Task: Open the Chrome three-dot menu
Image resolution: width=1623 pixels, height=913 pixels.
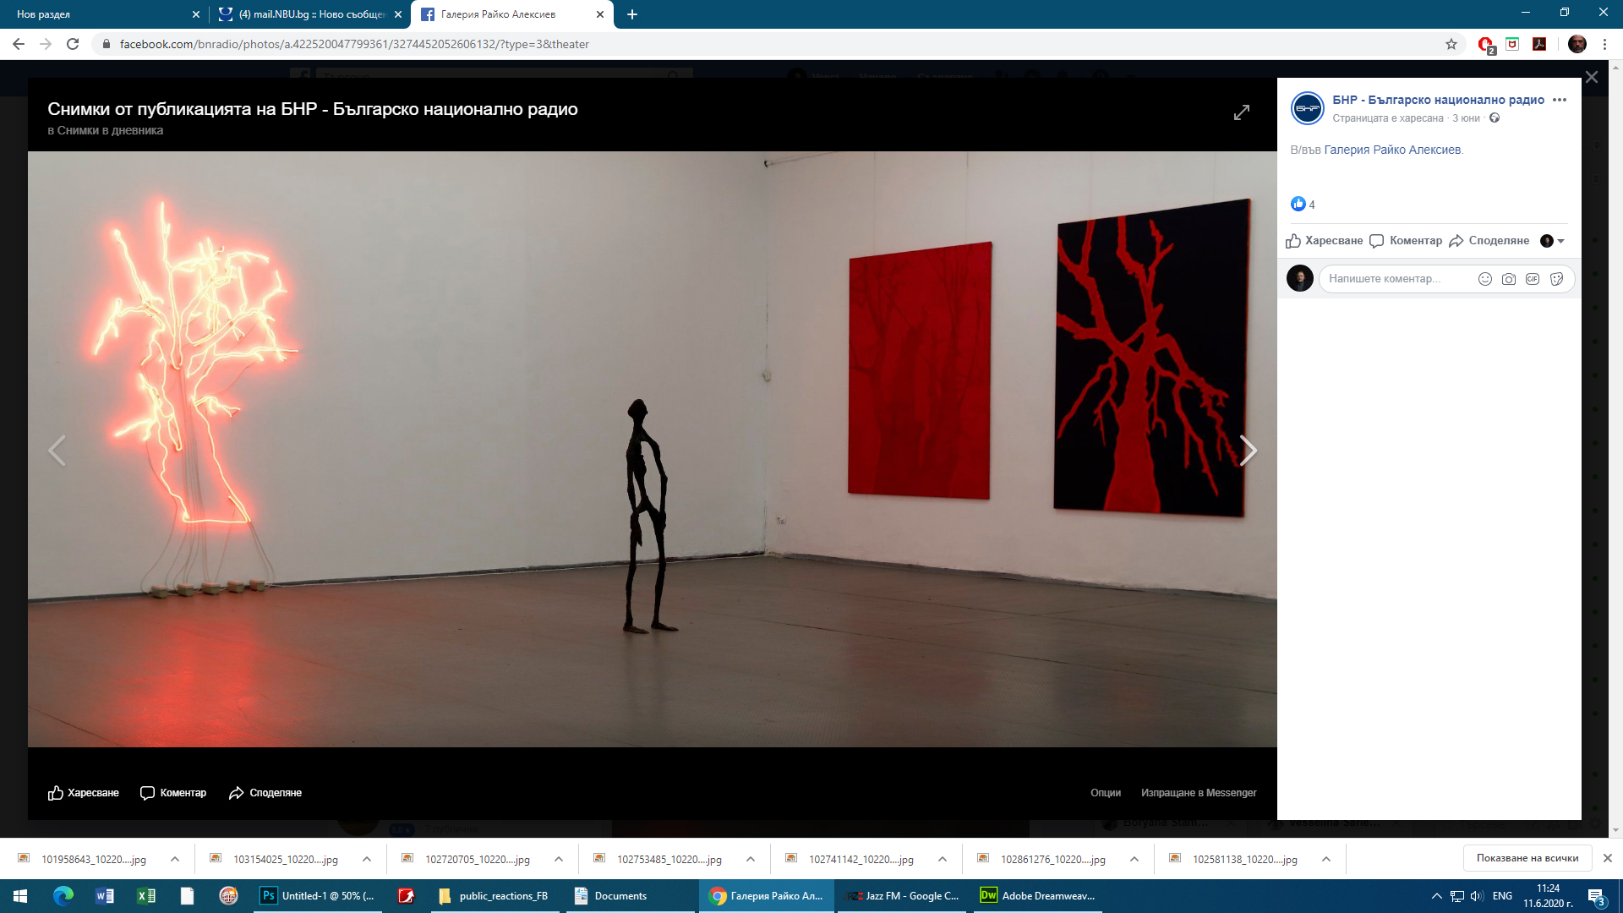Action: 1605,44
